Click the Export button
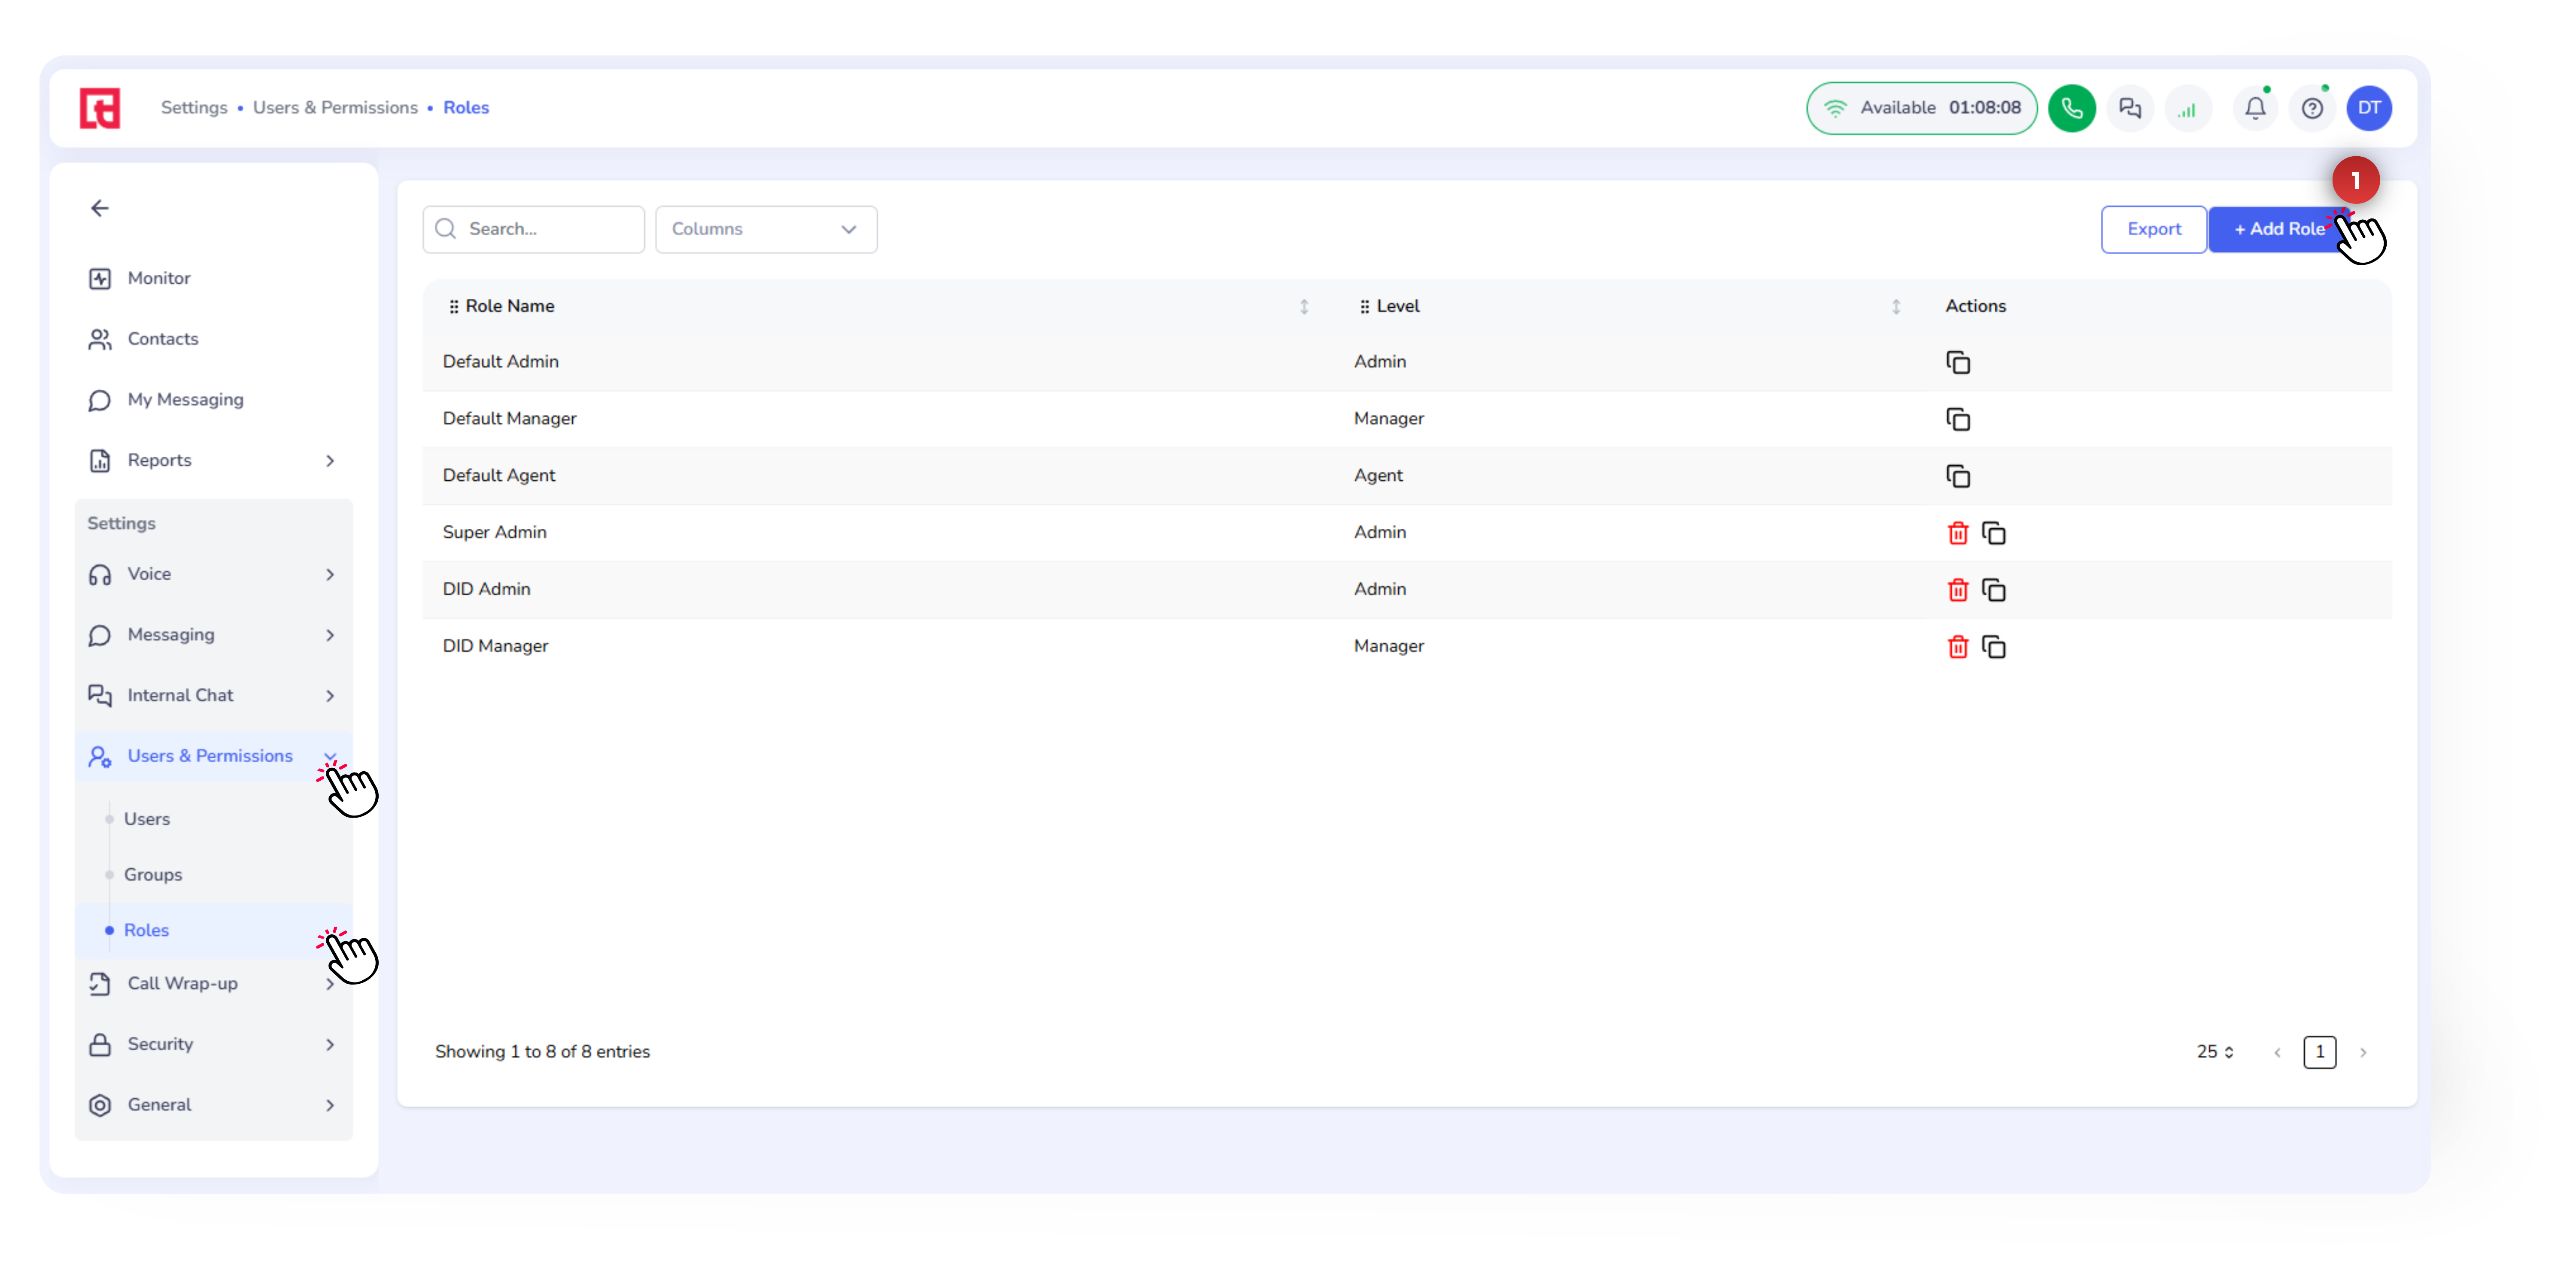This screenshot has width=2576, height=1282. click(x=2153, y=229)
